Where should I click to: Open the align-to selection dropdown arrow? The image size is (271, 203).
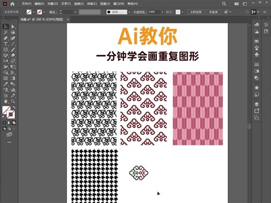point(230,12)
